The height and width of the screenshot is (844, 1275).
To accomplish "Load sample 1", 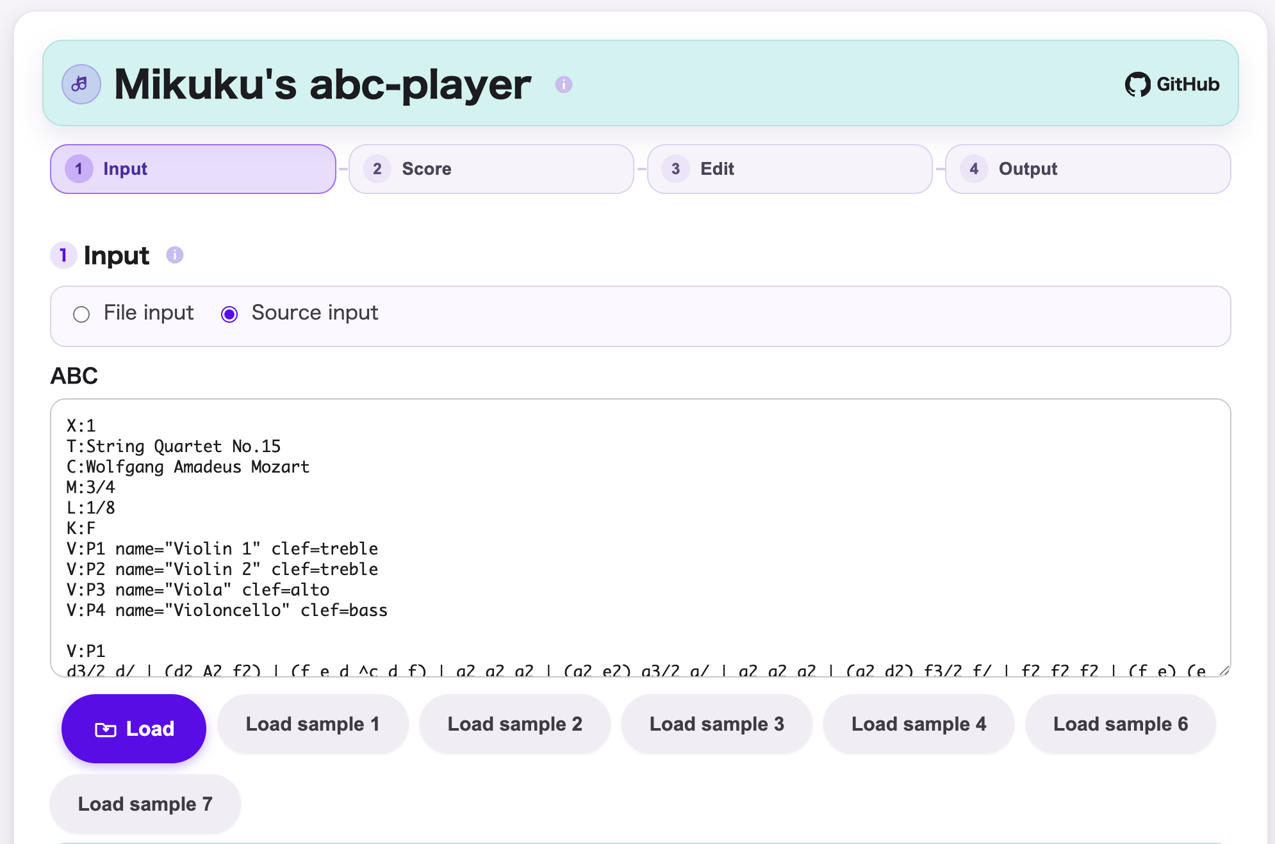I will [313, 724].
